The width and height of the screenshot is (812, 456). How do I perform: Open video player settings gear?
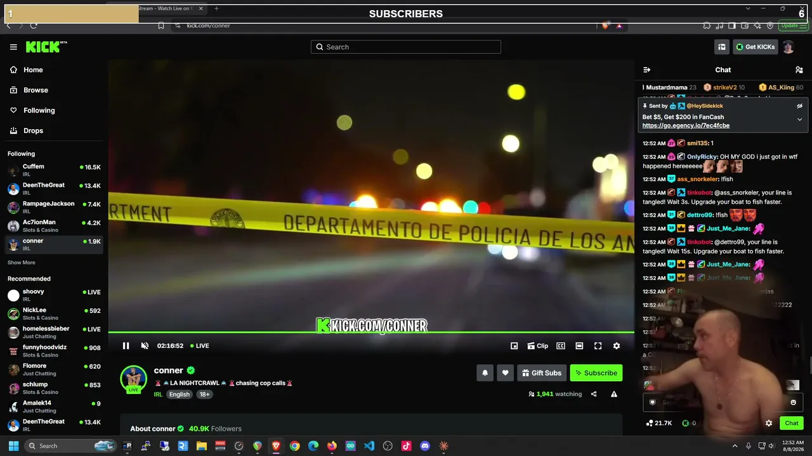coord(616,346)
